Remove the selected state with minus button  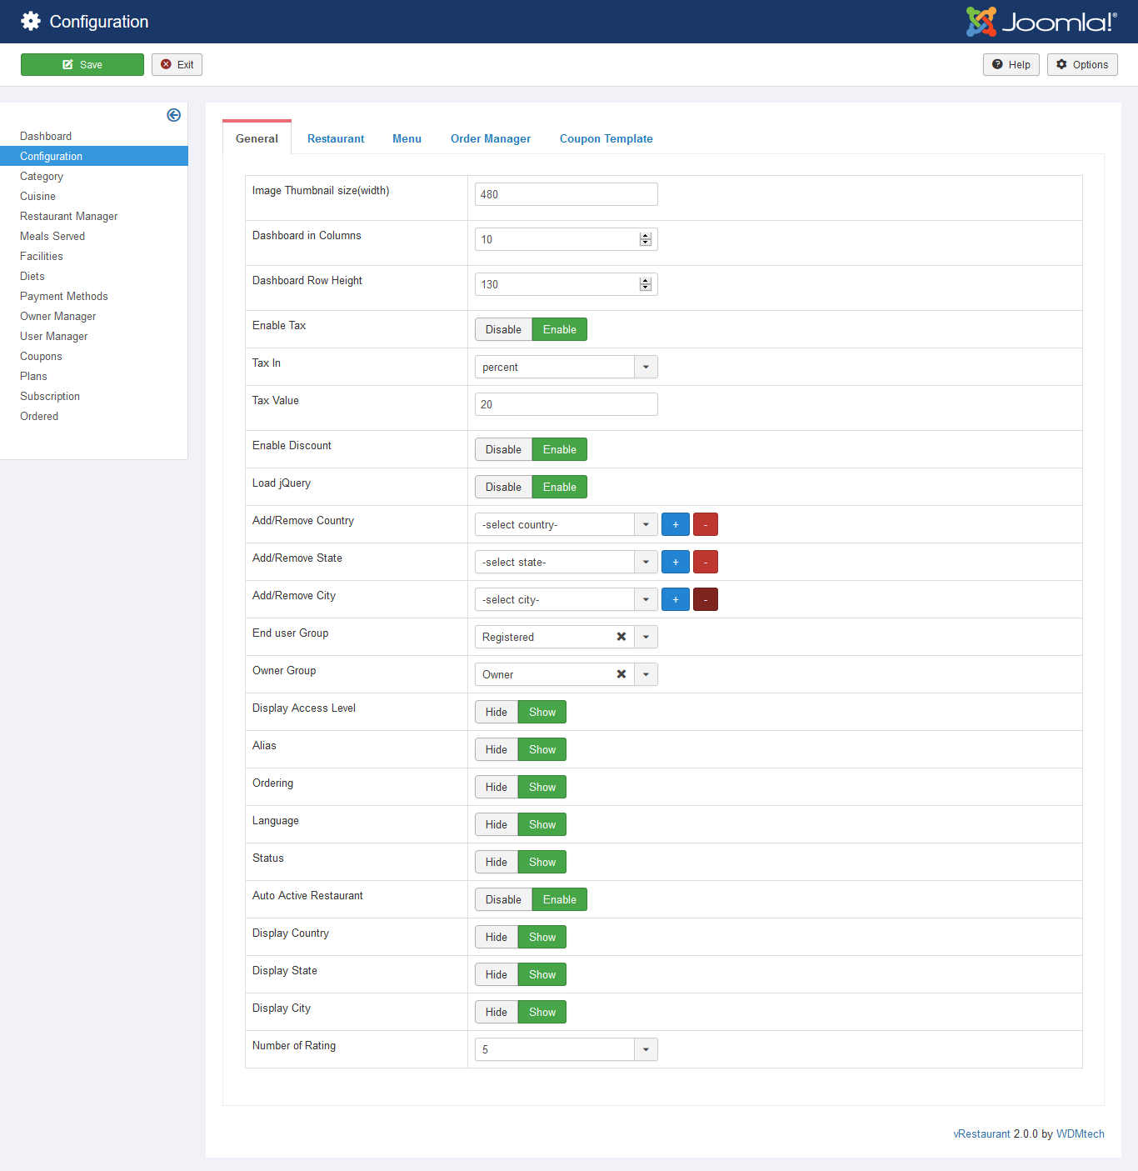[705, 562]
